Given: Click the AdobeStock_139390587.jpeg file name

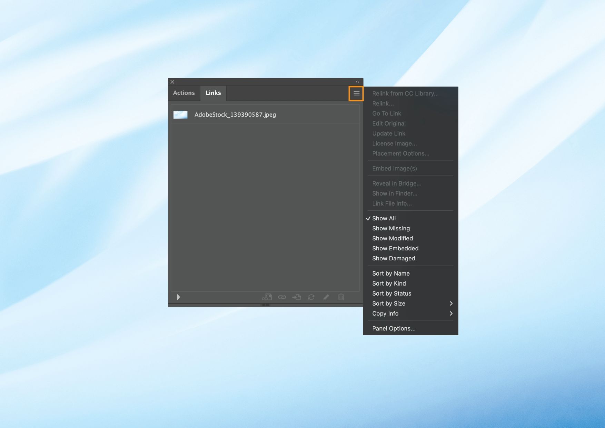Looking at the screenshot, I should [x=235, y=115].
